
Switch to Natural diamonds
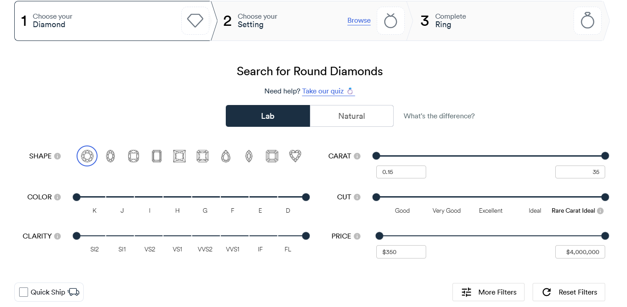pos(351,116)
